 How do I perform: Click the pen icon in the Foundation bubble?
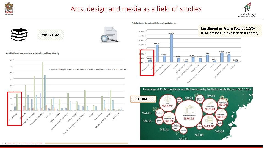coord(210,103)
